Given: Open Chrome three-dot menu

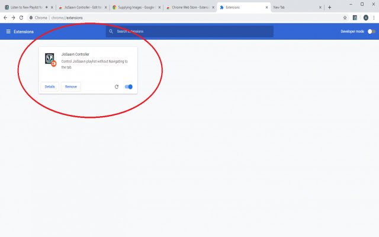Looking at the screenshot, I should pyautogui.click(x=374, y=18).
